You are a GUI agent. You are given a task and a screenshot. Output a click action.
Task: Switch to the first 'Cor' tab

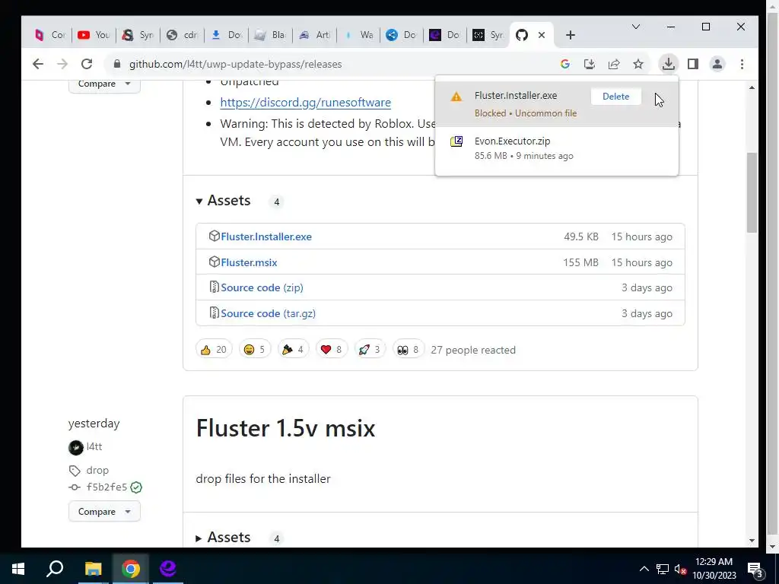[x=50, y=35]
